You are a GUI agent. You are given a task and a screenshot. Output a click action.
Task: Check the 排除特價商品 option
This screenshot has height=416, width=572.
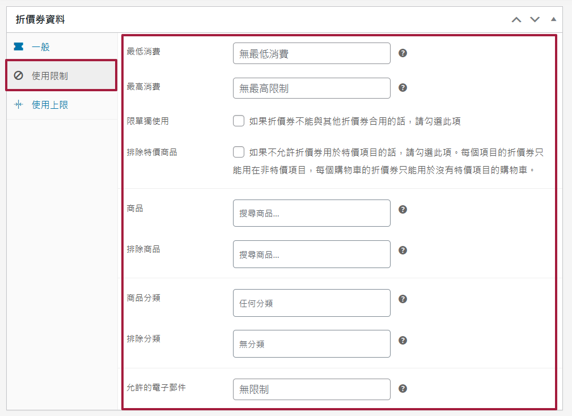click(x=239, y=152)
